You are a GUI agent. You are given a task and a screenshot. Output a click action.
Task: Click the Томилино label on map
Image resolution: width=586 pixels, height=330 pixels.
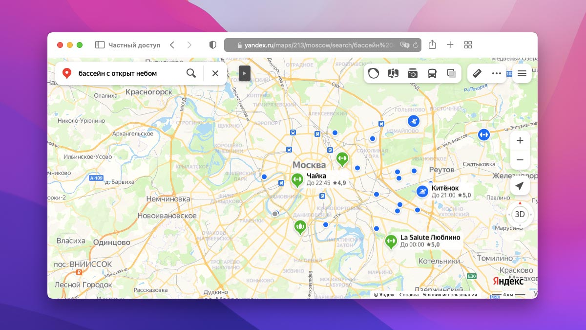point(495,258)
